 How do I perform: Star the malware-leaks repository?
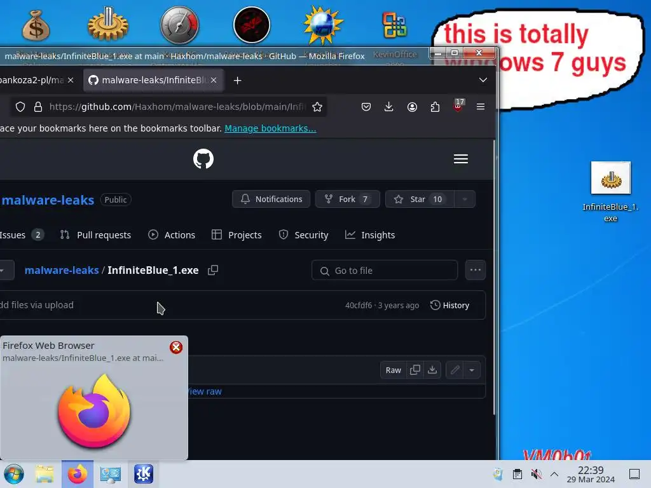tap(420, 199)
